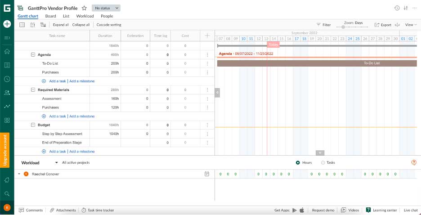Screen dimensions: 421x215
Task: Click the Today marker on timeline
Action: point(273,45)
